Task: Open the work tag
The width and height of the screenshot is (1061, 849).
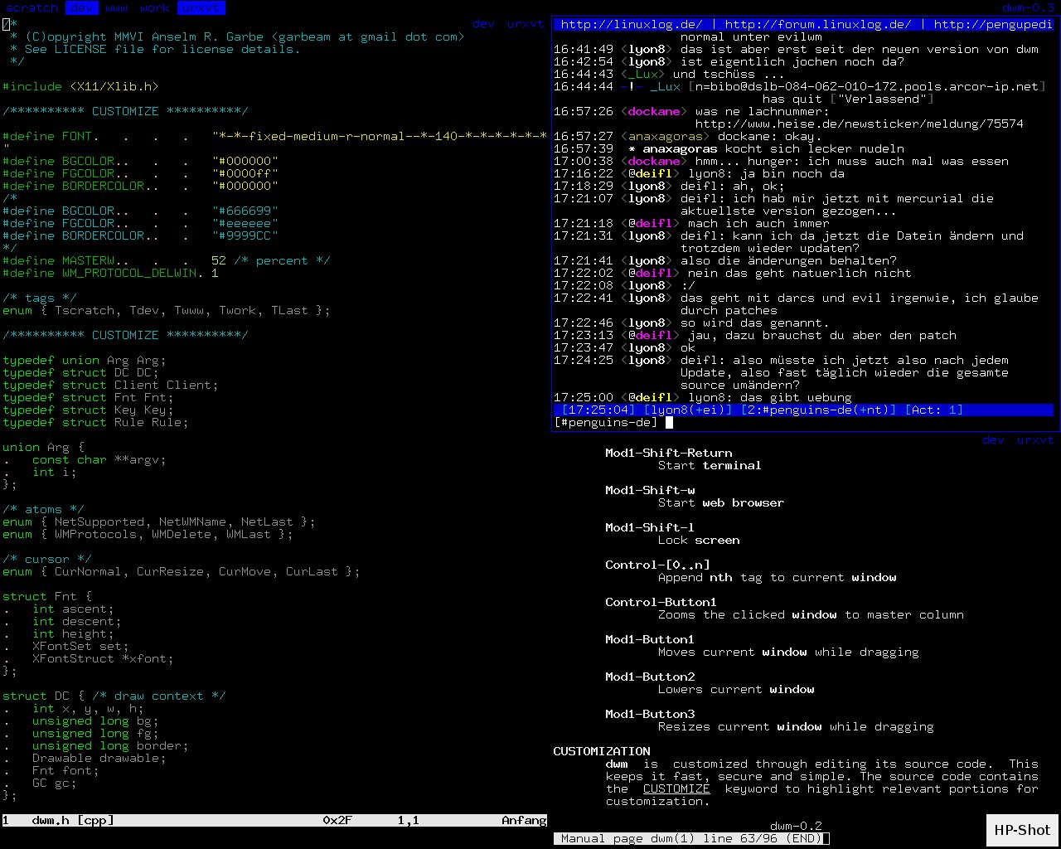Action: tap(154, 7)
